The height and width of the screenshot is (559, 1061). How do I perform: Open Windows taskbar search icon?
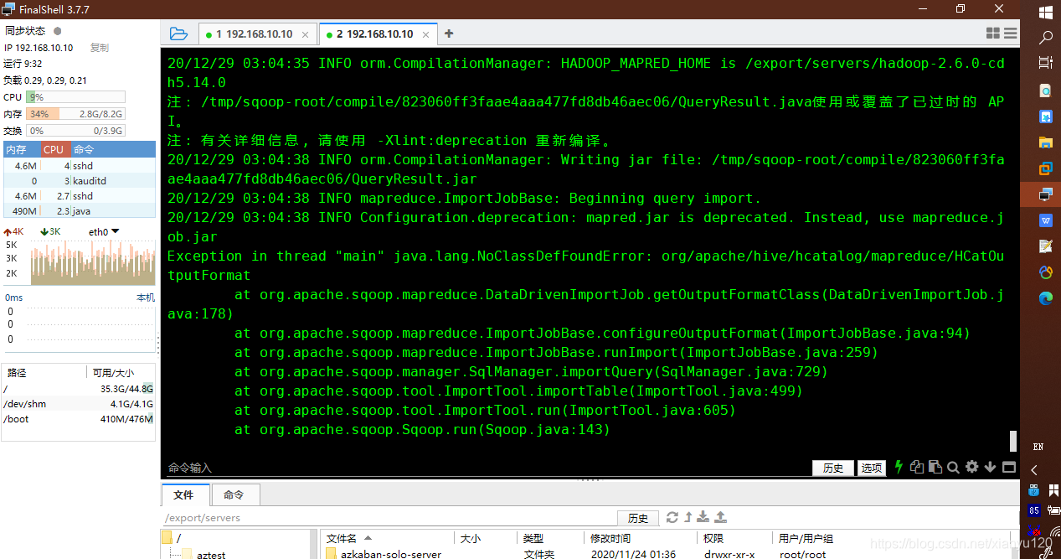click(1046, 38)
